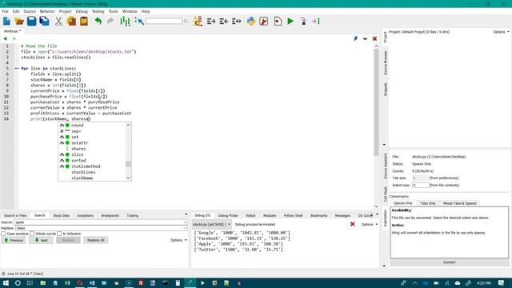Select the Tabs Only conversion tab
This screenshot has height=288, width=512.
pos(428,203)
